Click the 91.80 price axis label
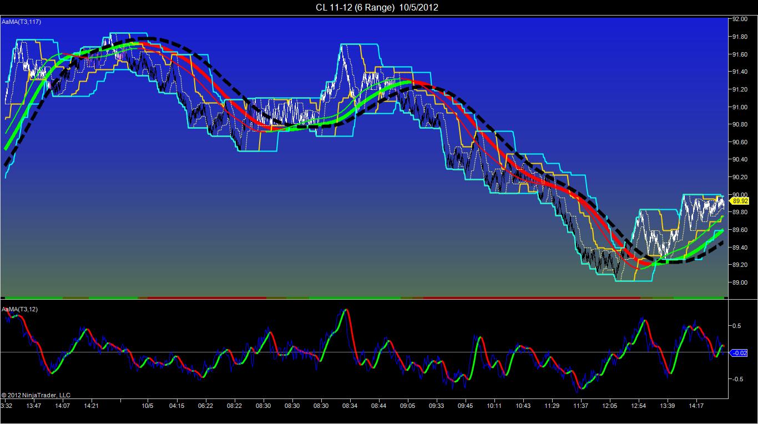 (739, 37)
